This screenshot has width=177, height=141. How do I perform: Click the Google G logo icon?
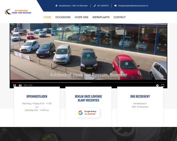point(81,113)
